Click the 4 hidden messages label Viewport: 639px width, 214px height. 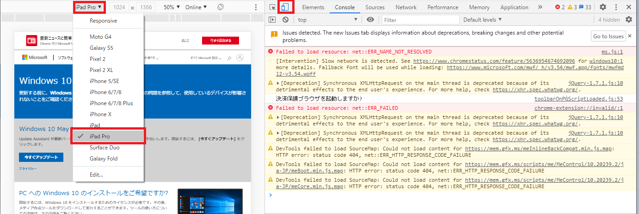coord(608,20)
